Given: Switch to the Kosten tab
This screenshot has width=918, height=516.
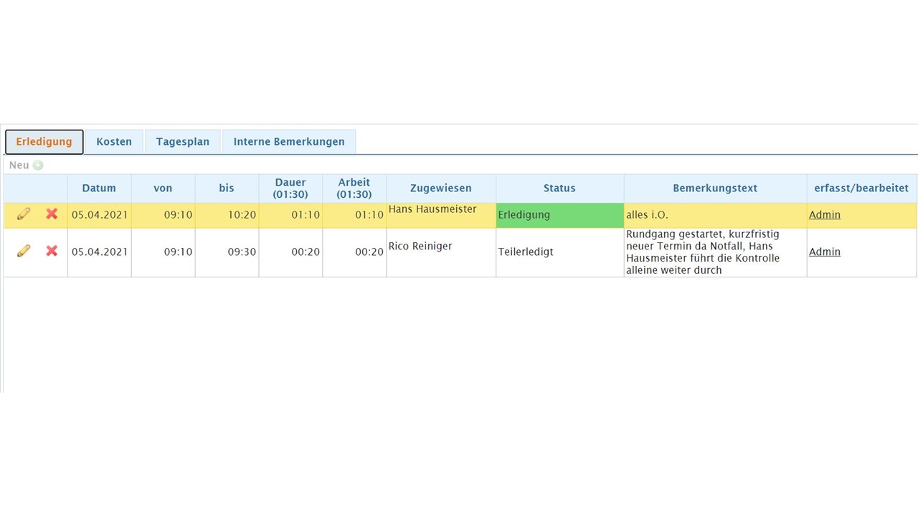Looking at the screenshot, I should coord(114,142).
